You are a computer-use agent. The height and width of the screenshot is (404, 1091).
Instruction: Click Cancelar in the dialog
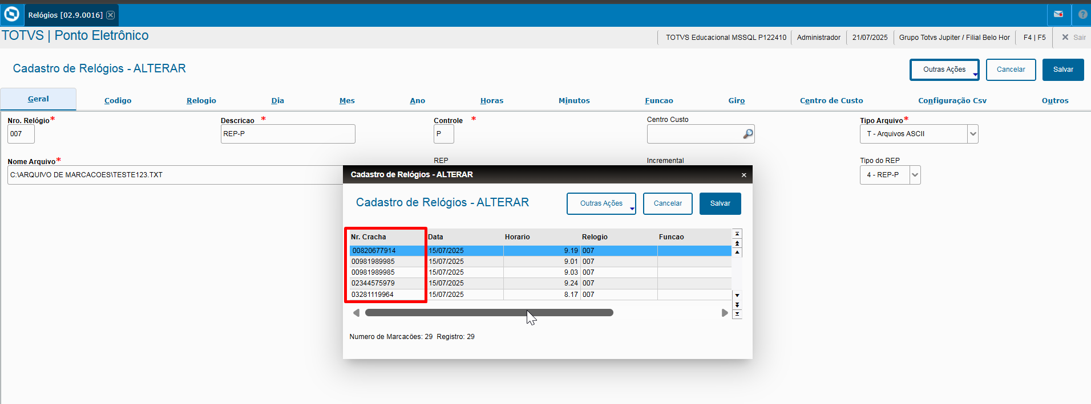click(x=668, y=203)
